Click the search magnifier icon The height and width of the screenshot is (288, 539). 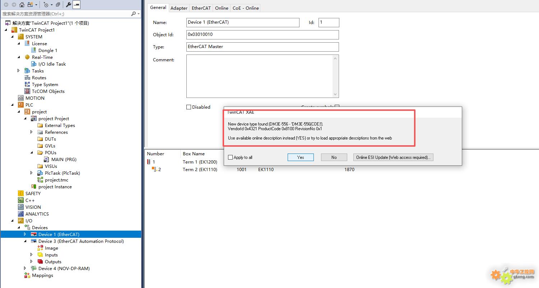click(x=134, y=14)
